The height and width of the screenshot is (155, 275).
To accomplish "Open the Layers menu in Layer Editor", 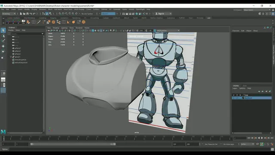I will (235, 88).
